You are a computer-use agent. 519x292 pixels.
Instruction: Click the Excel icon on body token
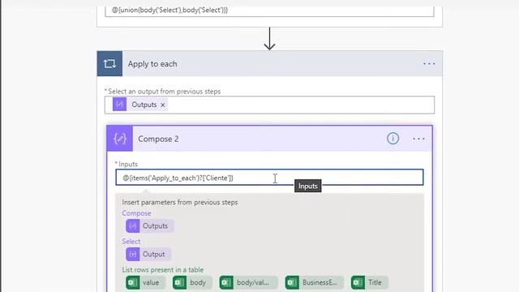[180, 283]
